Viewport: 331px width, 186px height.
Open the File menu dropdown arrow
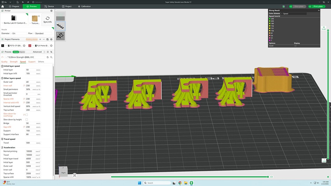10,2
